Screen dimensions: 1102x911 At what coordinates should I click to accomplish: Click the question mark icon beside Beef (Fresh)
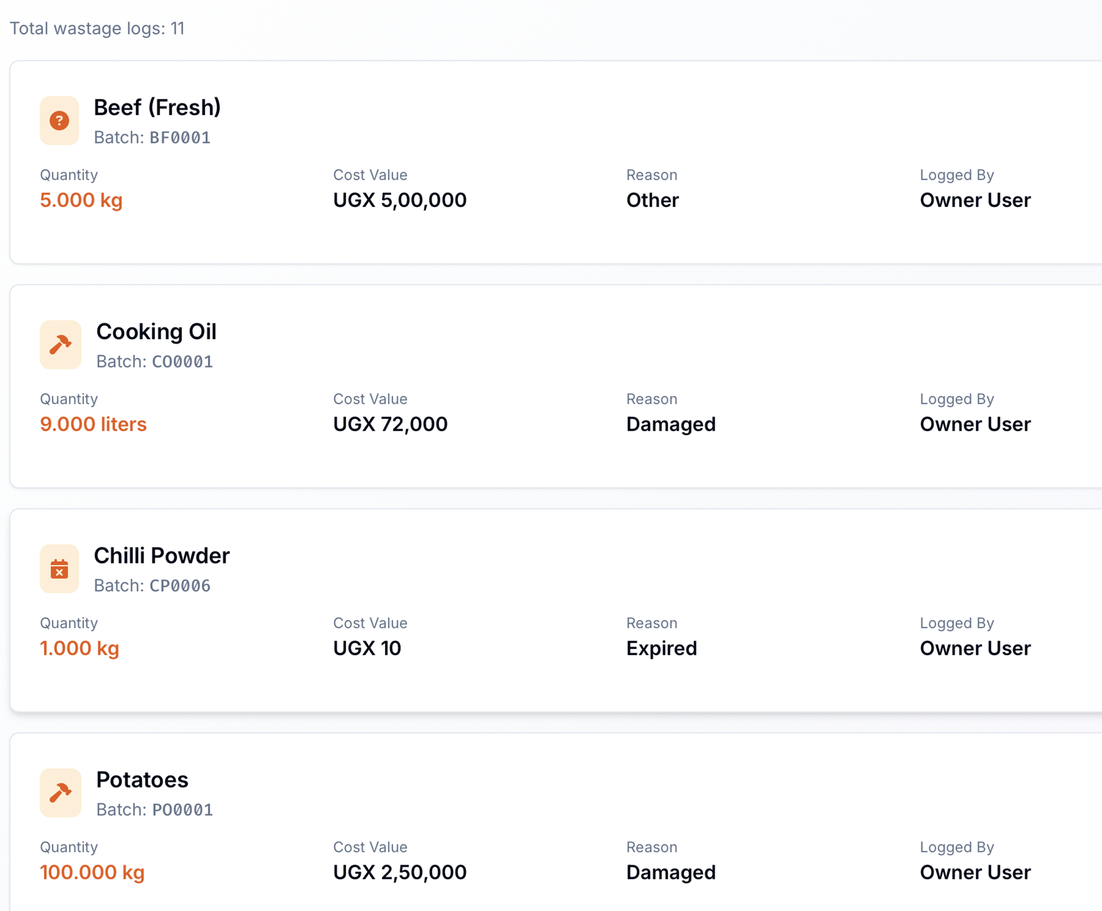click(59, 120)
